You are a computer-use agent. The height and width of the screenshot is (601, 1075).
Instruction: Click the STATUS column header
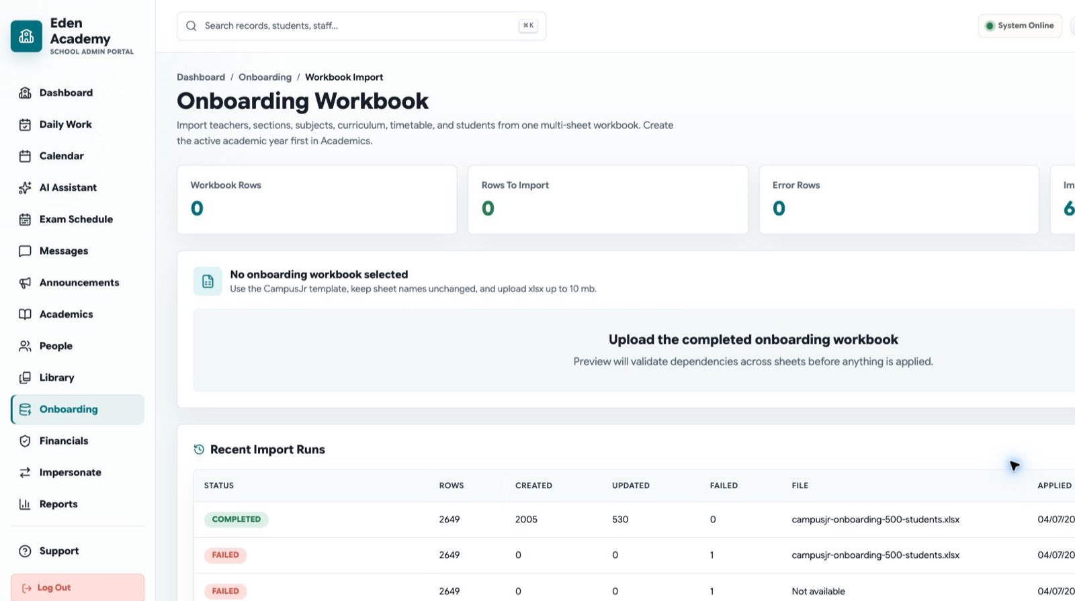click(x=219, y=486)
